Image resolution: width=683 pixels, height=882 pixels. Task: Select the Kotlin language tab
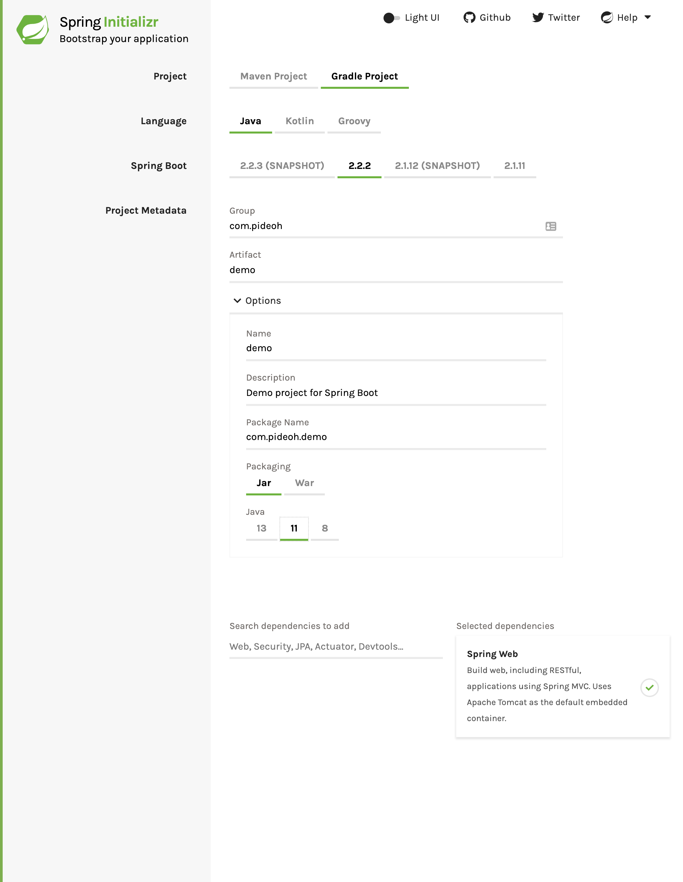click(x=299, y=121)
